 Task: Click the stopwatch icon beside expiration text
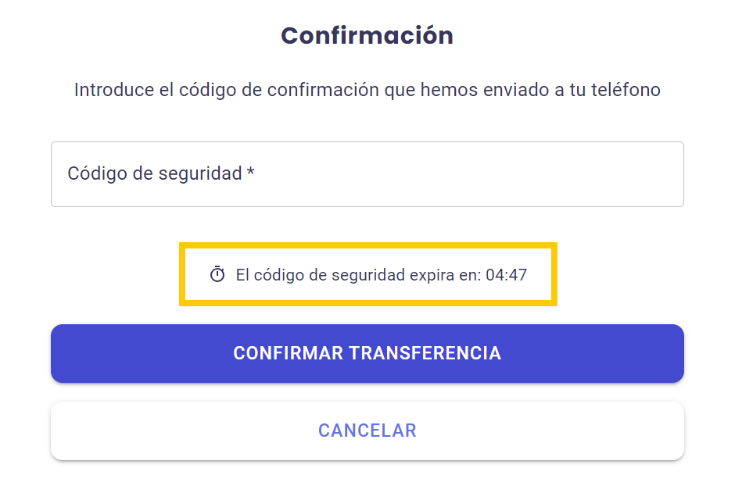point(217,274)
